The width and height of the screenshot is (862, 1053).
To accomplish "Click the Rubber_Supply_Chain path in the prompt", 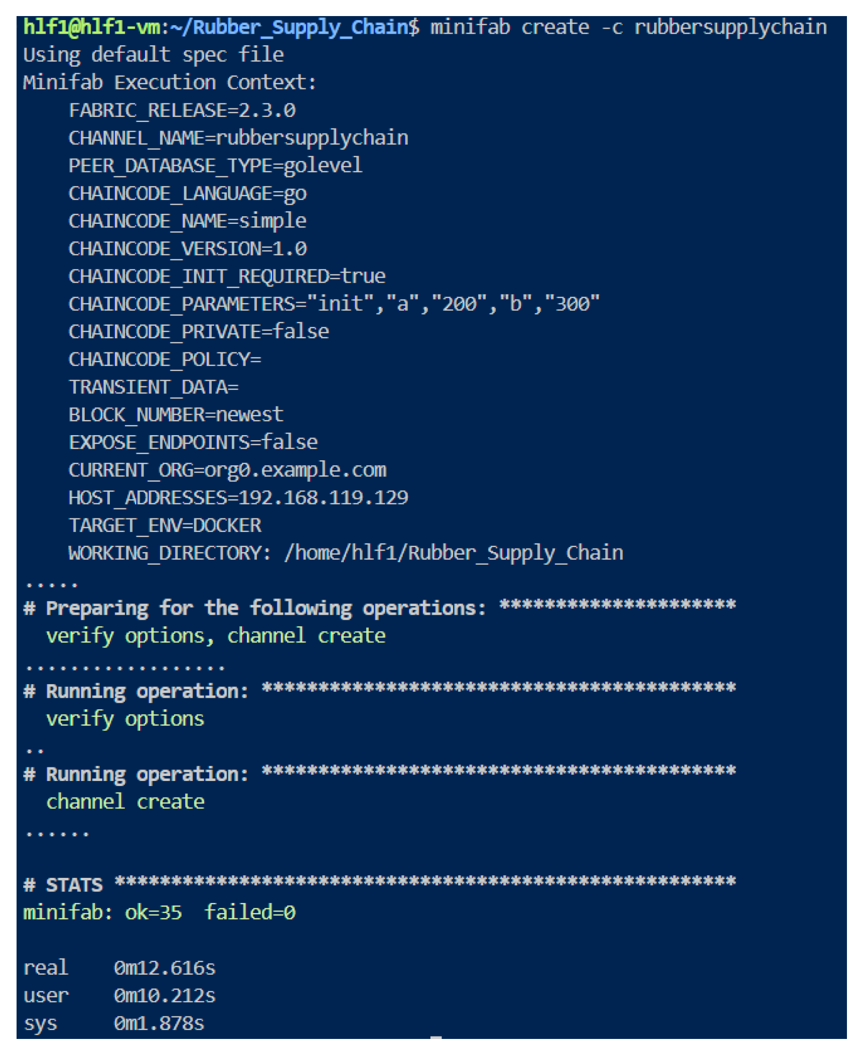I will coord(300,27).
